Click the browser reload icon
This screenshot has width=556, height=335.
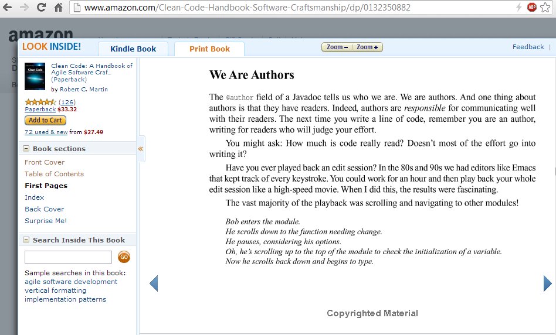(x=41, y=8)
